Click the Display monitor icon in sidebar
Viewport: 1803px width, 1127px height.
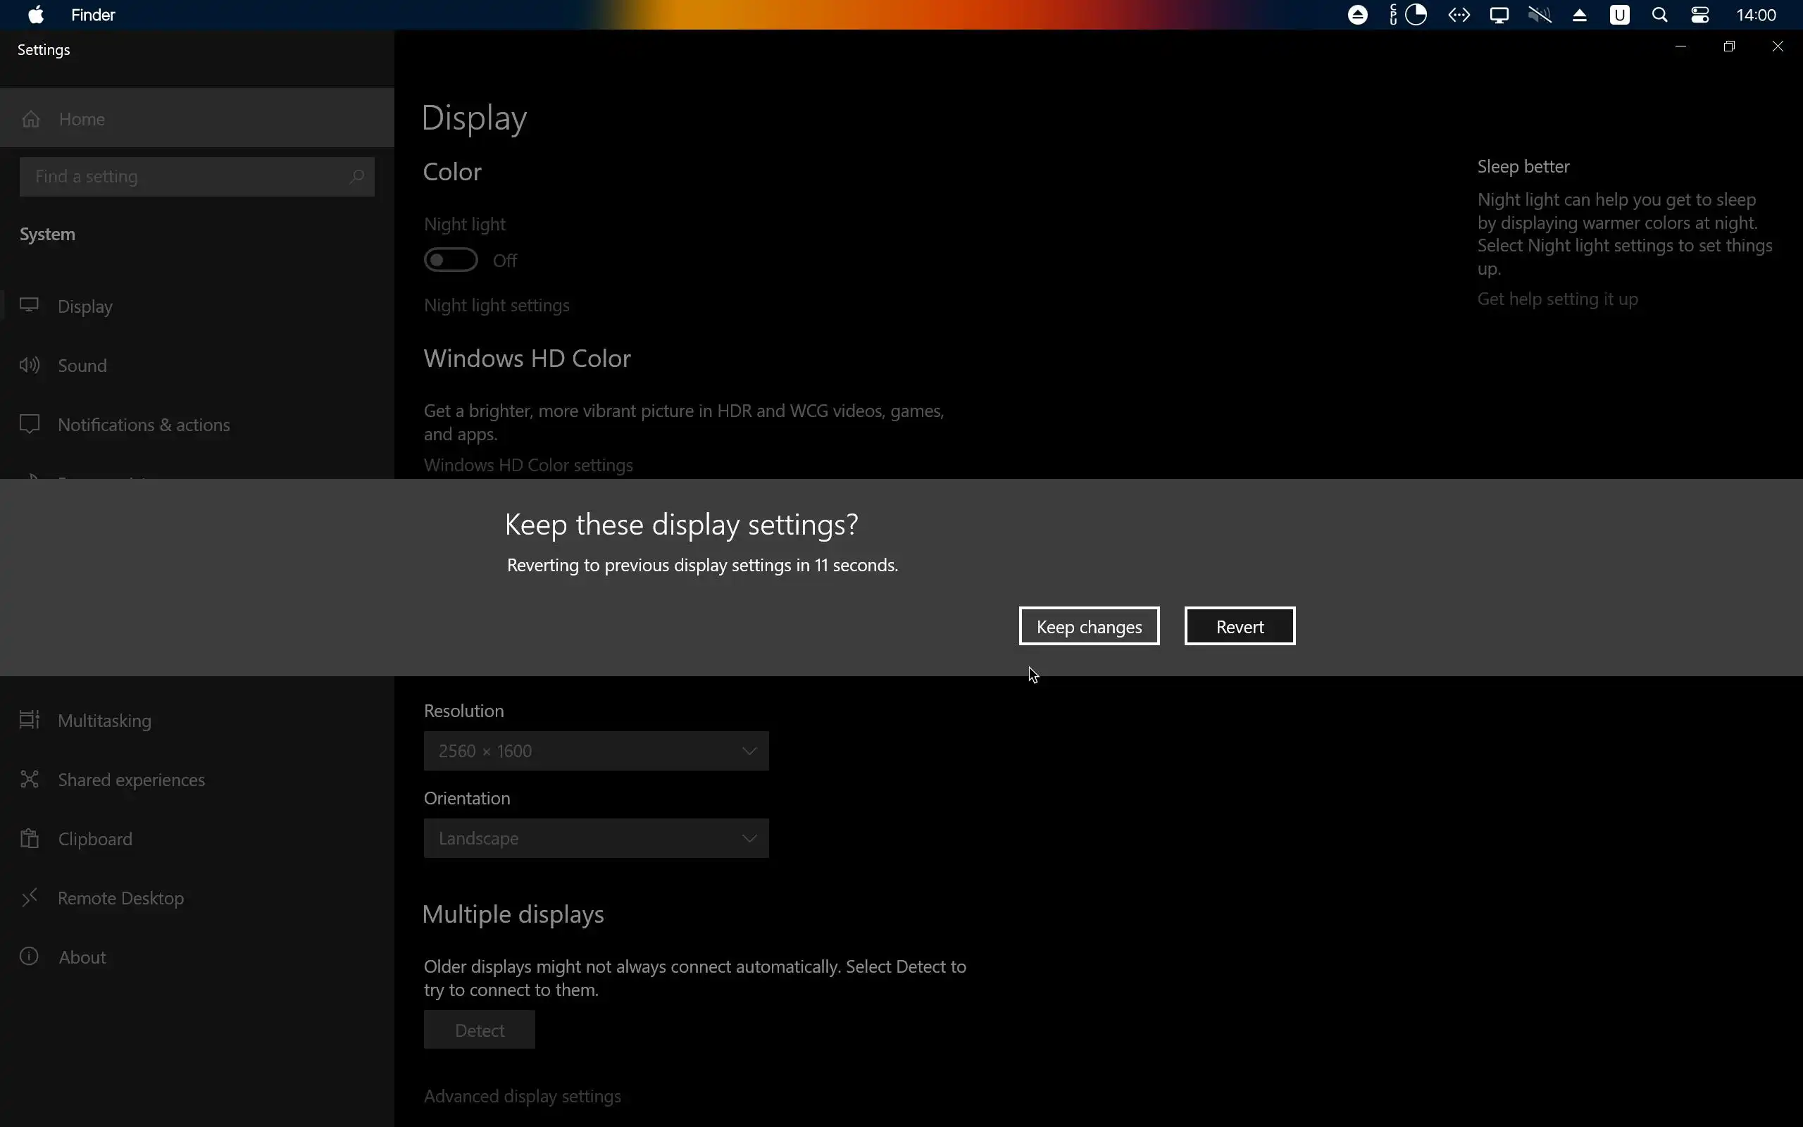click(x=30, y=306)
